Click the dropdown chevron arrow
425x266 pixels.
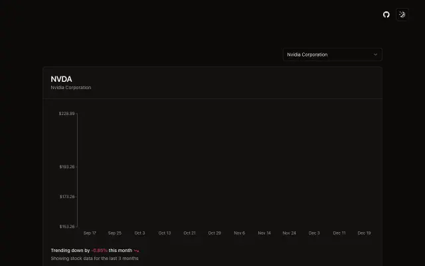(x=375, y=55)
